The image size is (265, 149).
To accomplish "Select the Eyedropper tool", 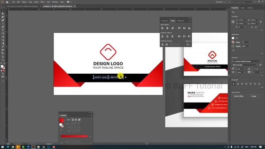I will [x=3, y=47].
